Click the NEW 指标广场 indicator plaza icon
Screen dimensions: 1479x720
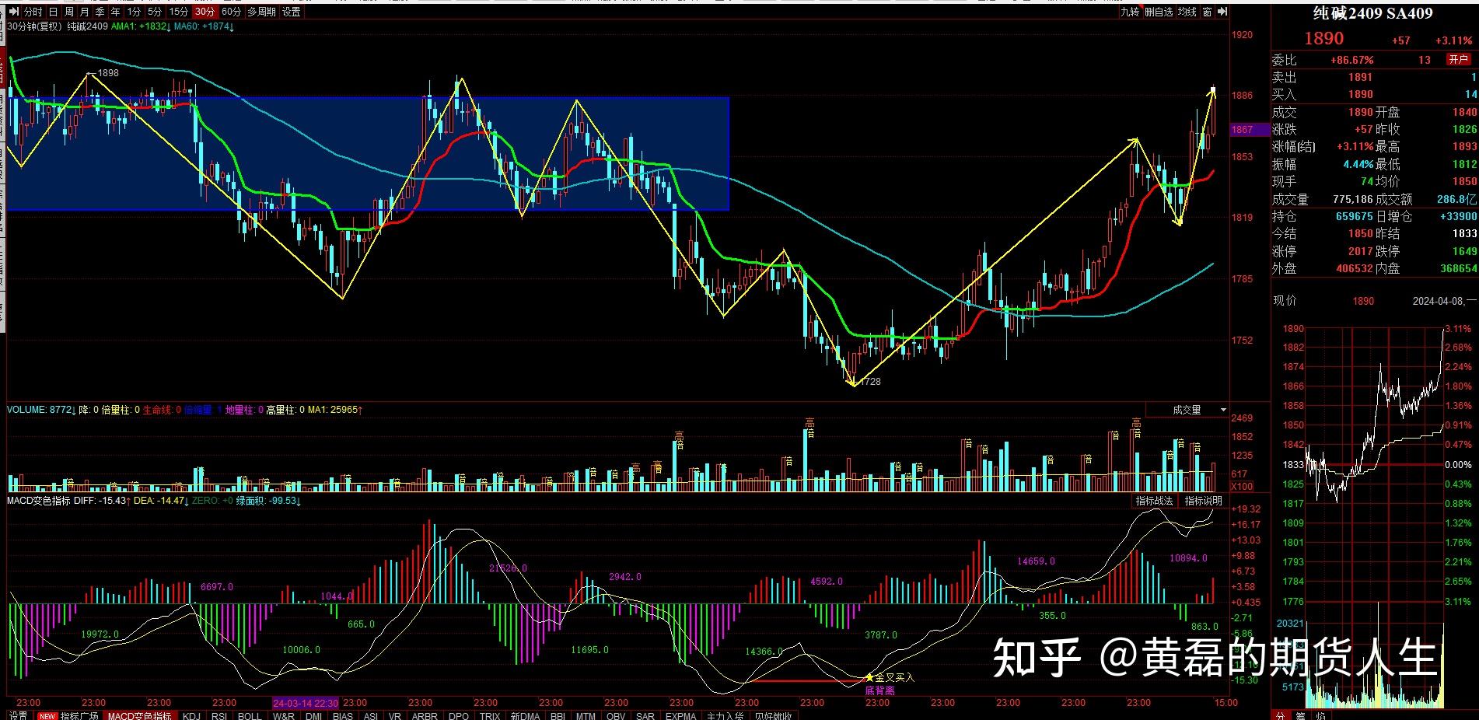(x=68, y=715)
